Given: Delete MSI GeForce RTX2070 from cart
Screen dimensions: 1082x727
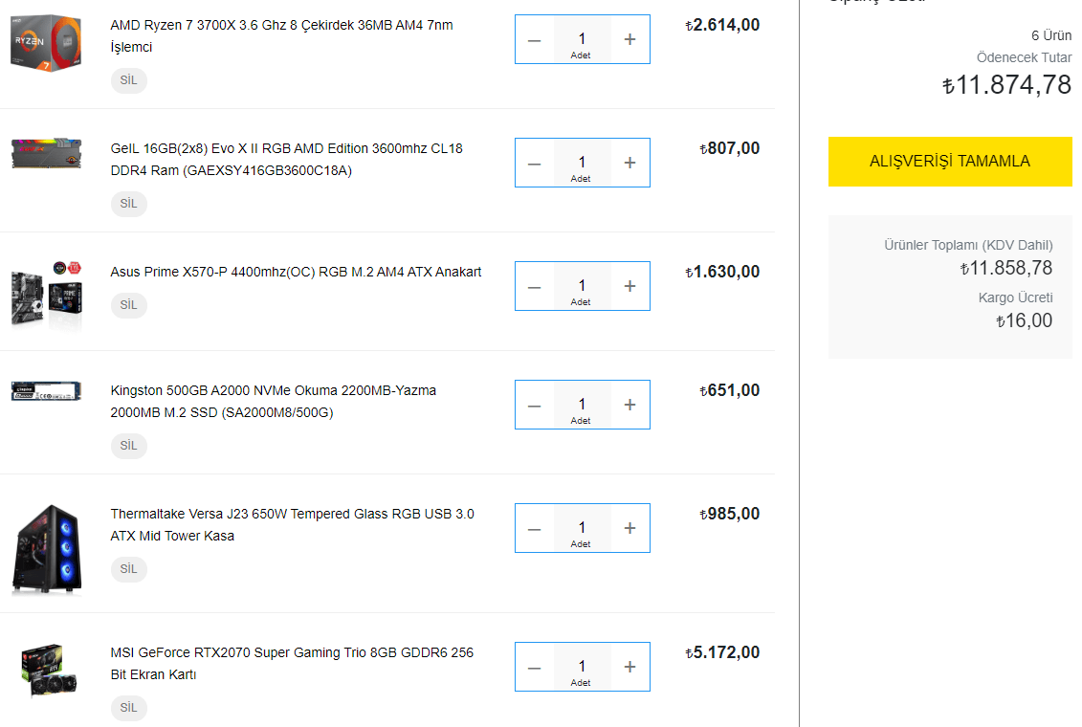Looking at the screenshot, I should coord(129,708).
